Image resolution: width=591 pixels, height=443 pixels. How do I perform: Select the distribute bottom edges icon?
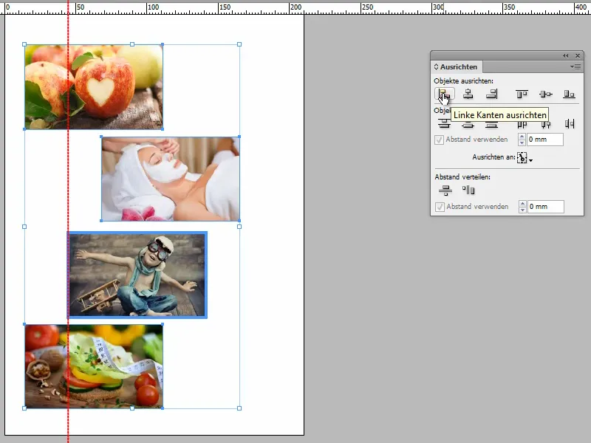click(492, 123)
